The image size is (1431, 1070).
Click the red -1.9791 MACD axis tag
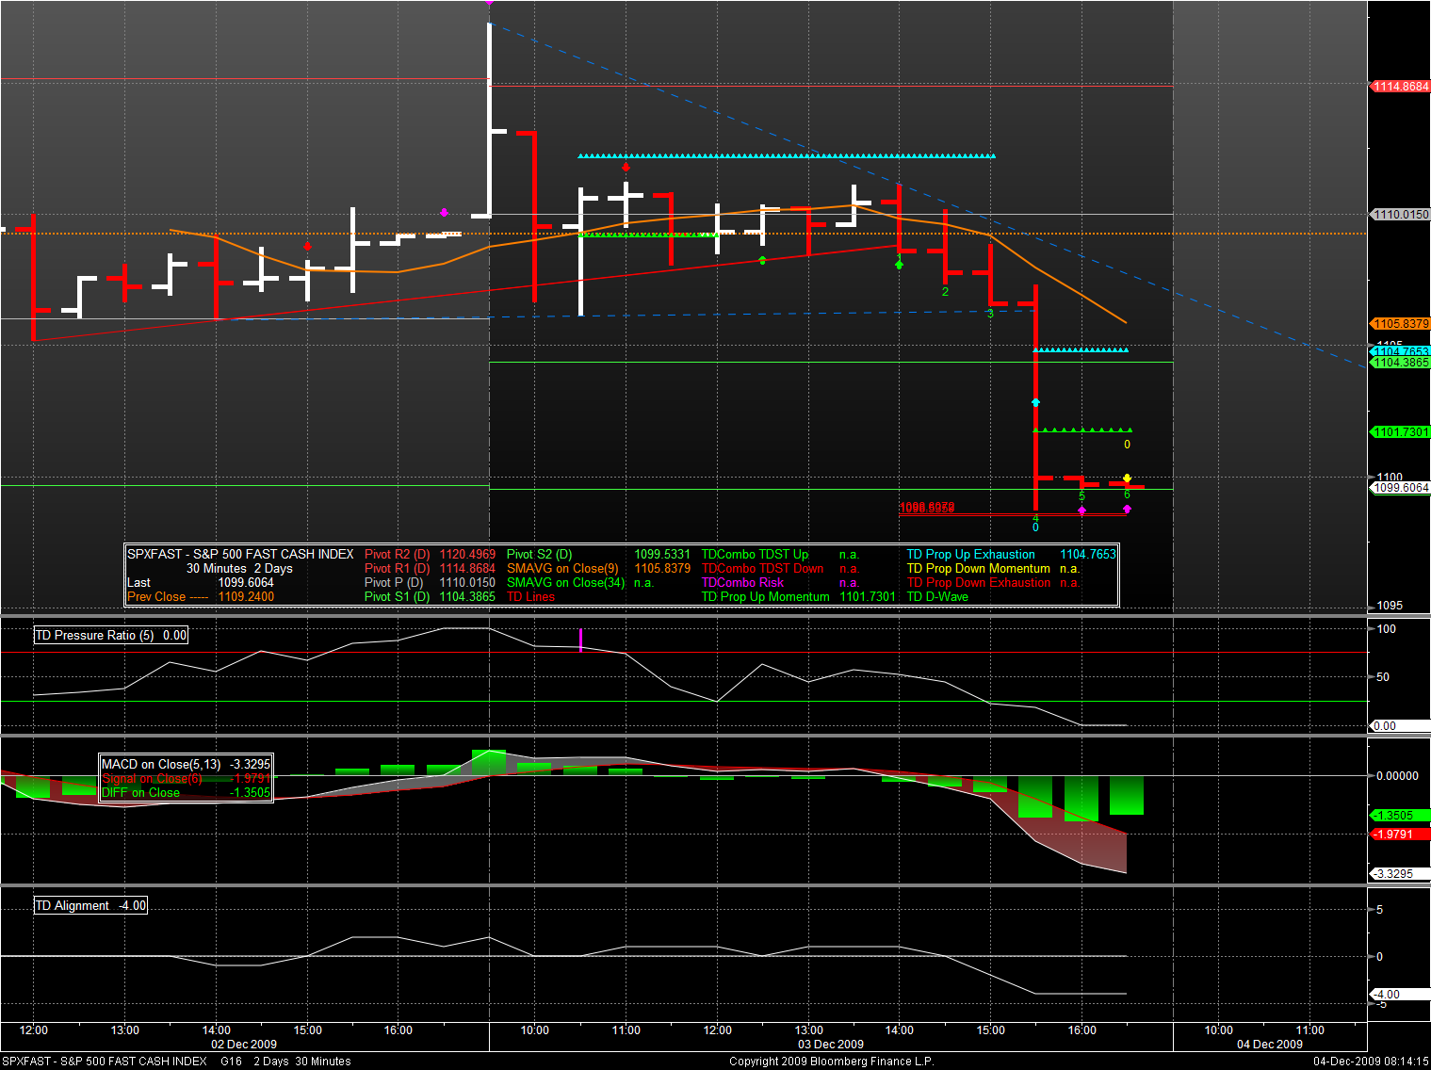(x=1400, y=835)
